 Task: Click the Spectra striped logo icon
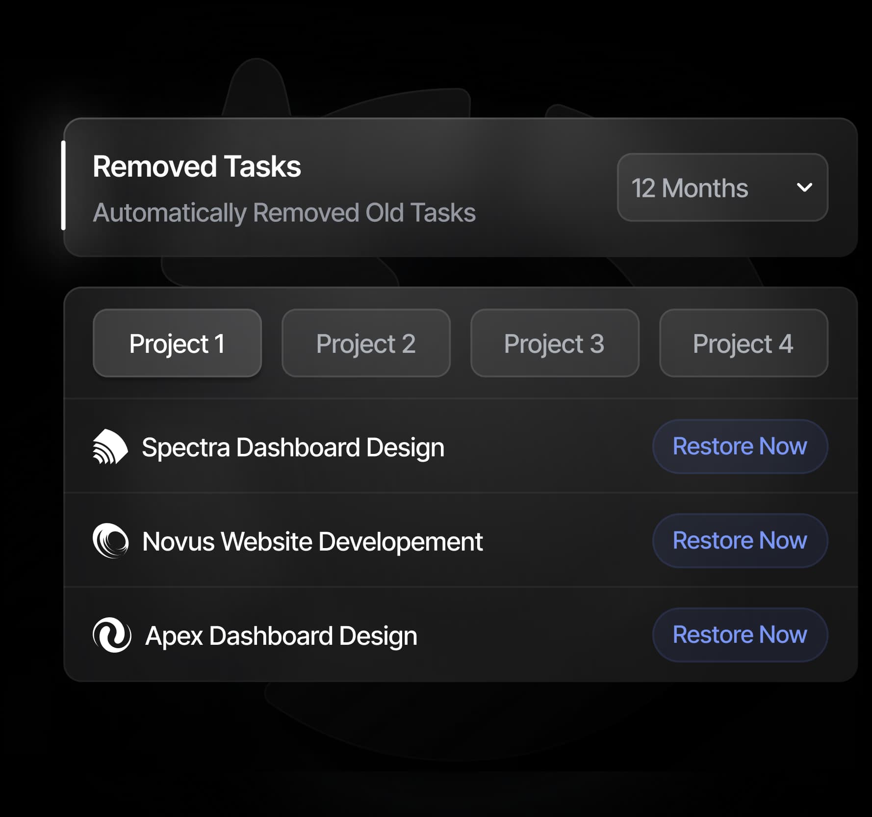pos(110,447)
